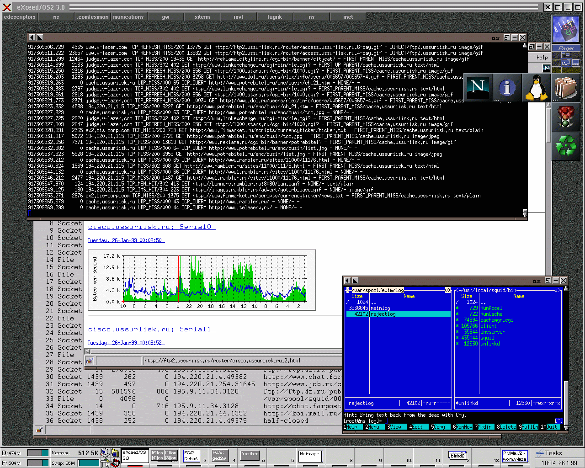Click the computer icon in the bottom taskbar
This screenshot has width=585, height=468.
pos(105,452)
